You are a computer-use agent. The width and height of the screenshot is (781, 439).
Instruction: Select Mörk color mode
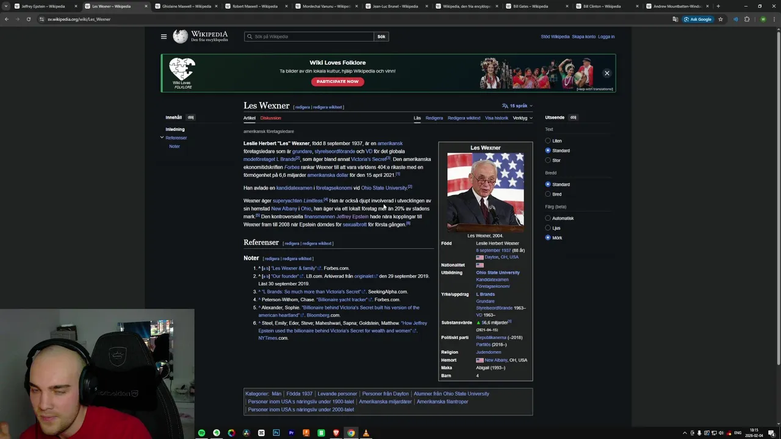(548, 238)
